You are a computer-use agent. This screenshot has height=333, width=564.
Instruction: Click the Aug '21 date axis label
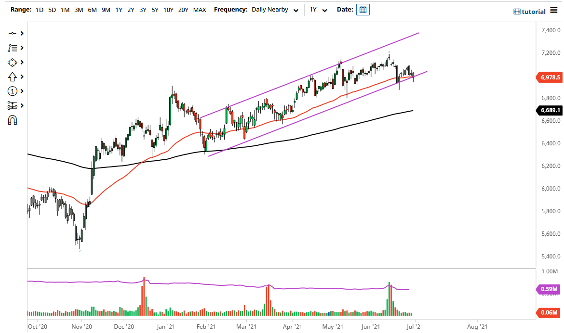pos(477,327)
